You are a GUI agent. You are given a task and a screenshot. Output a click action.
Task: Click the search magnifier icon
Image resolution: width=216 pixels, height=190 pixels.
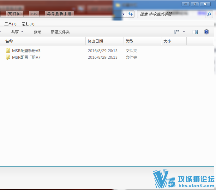[x=209, y=14]
